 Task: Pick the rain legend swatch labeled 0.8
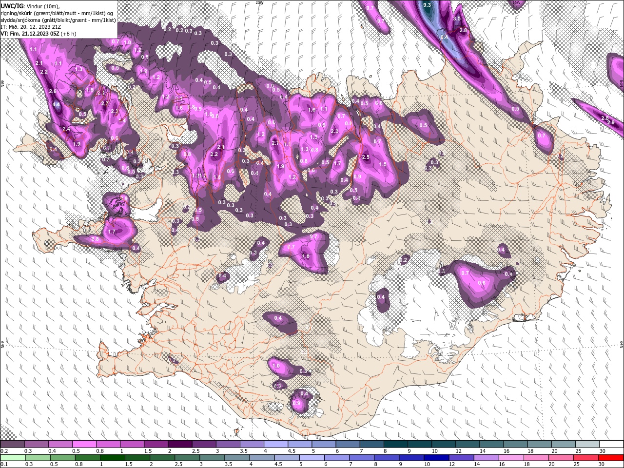click(x=88, y=457)
